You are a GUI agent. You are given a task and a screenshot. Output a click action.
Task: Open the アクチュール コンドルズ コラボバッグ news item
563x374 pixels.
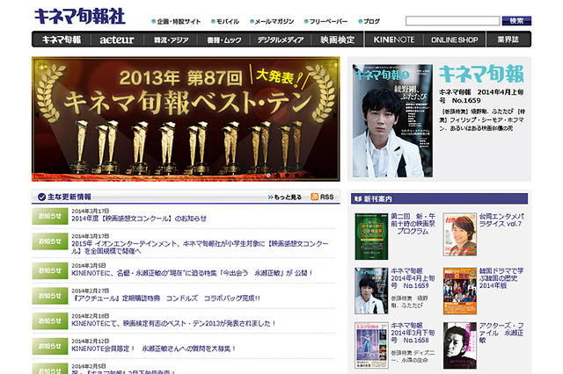click(166, 298)
